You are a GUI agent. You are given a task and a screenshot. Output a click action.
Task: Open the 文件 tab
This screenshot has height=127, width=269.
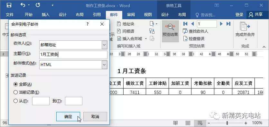(10, 15)
